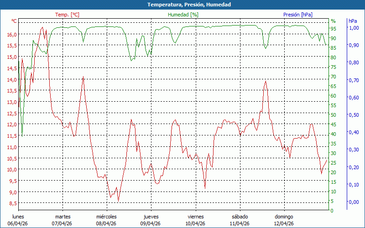Click the date label 06/04/26
365x228 pixels.
(x=18, y=223)
